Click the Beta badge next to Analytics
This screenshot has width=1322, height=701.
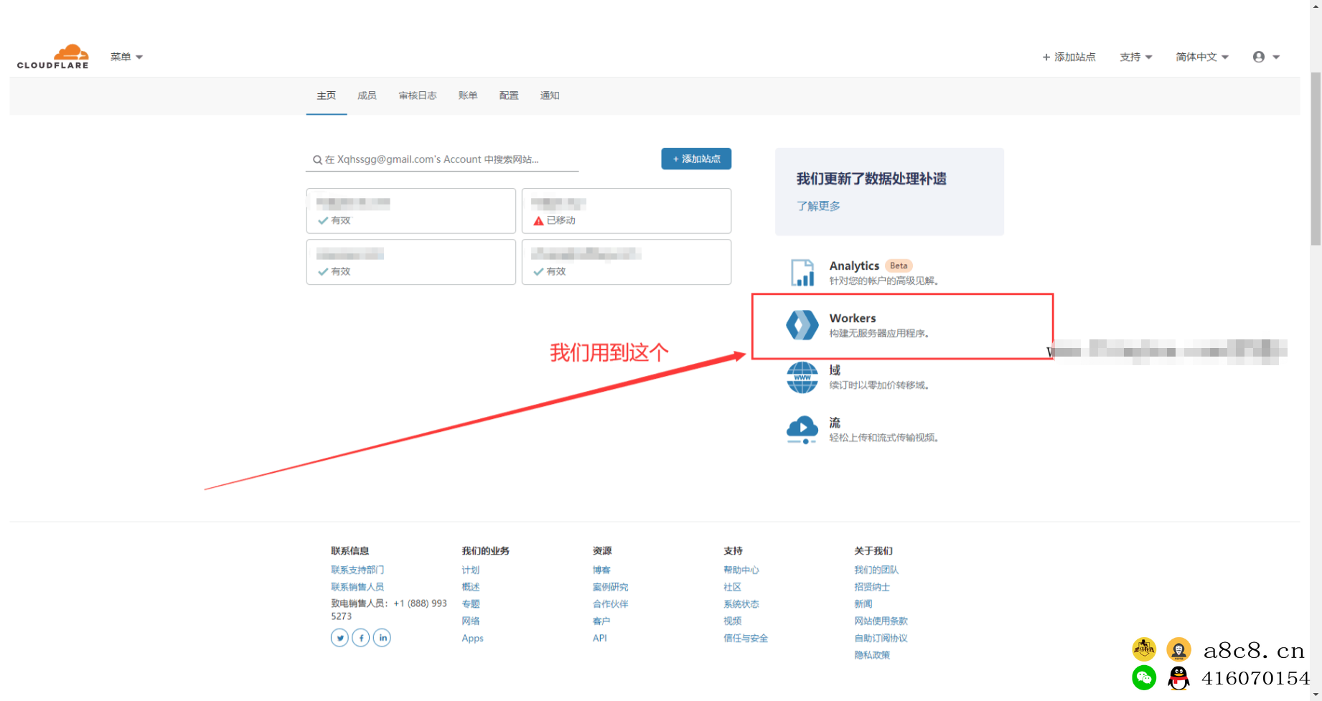(x=899, y=265)
